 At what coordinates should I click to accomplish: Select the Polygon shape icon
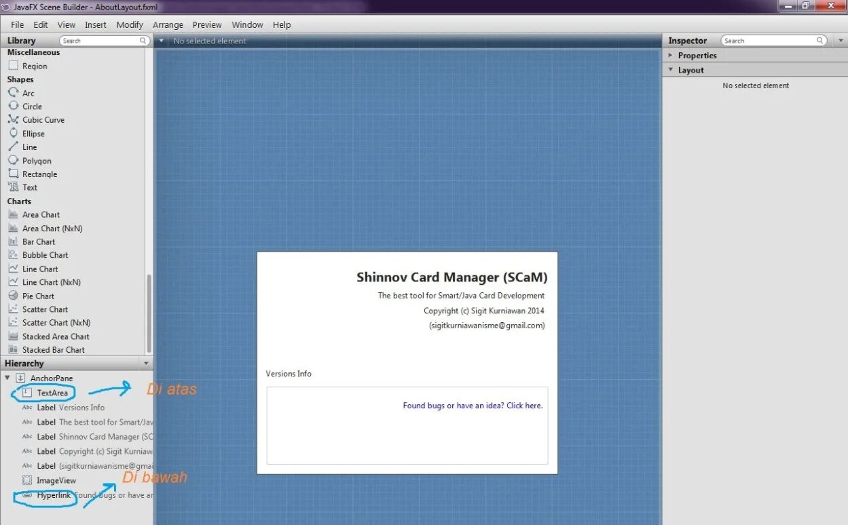pos(13,161)
